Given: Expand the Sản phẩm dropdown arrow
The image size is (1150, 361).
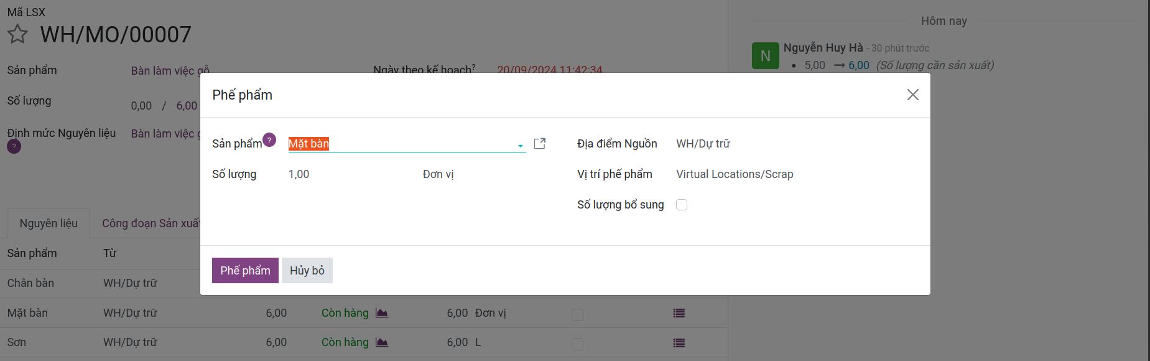Looking at the screenshot, I should (521, 146).
